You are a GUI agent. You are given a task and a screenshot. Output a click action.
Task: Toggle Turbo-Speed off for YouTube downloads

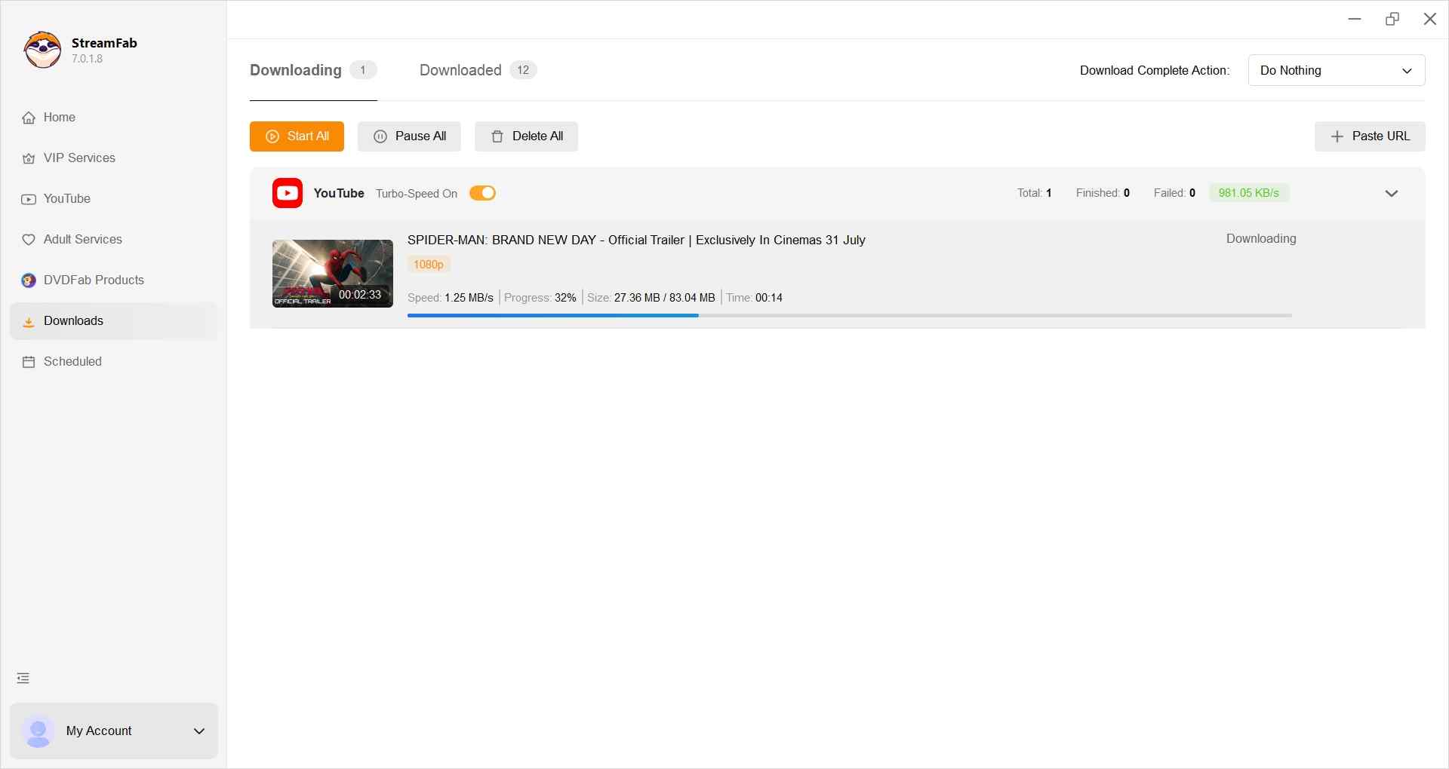[x=482, y=193]
